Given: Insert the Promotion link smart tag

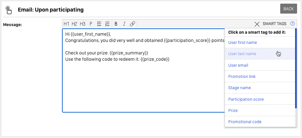Looking at the screenshot, I should tap(242, 77).
